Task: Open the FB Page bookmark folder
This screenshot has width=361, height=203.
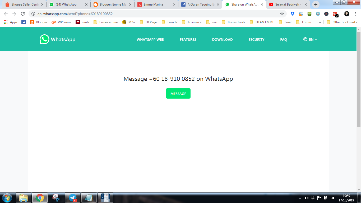Action: [148, 22]
